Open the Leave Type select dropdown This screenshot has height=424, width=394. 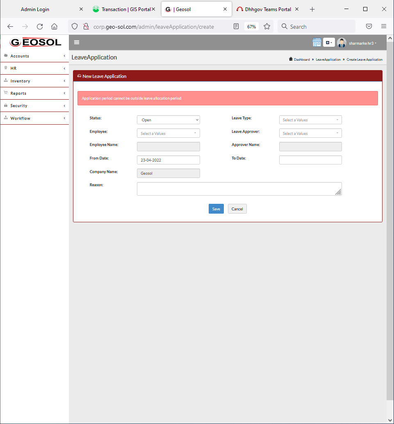(310, 120)
